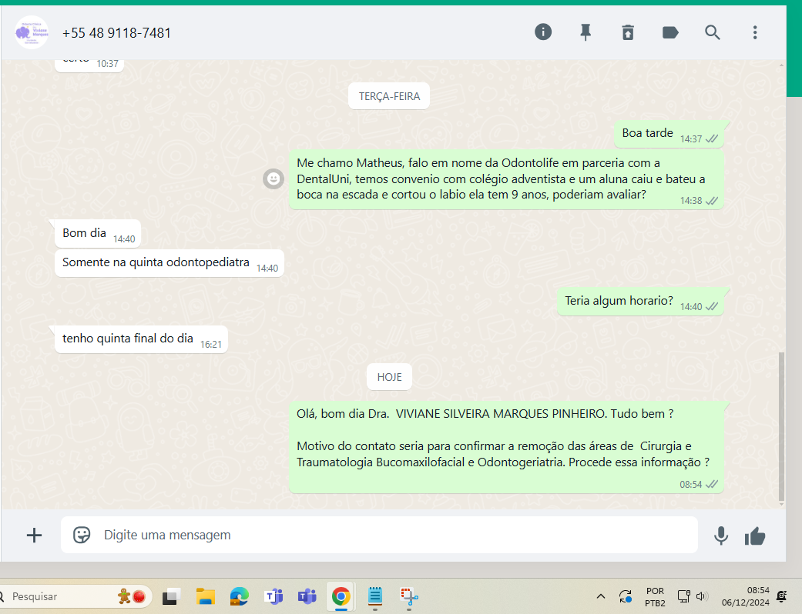Open the Windows taskbar search box
Viewport: 802px width, 614px height.
pos(77,596)
